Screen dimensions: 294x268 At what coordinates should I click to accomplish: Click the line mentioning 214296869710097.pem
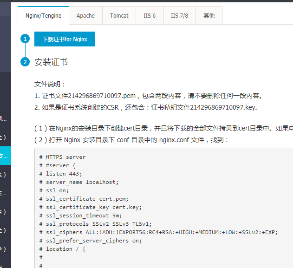[148, 96]
